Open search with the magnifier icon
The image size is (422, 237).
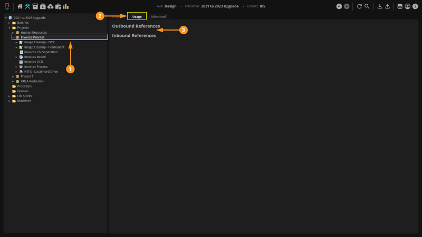pos(367,6)
